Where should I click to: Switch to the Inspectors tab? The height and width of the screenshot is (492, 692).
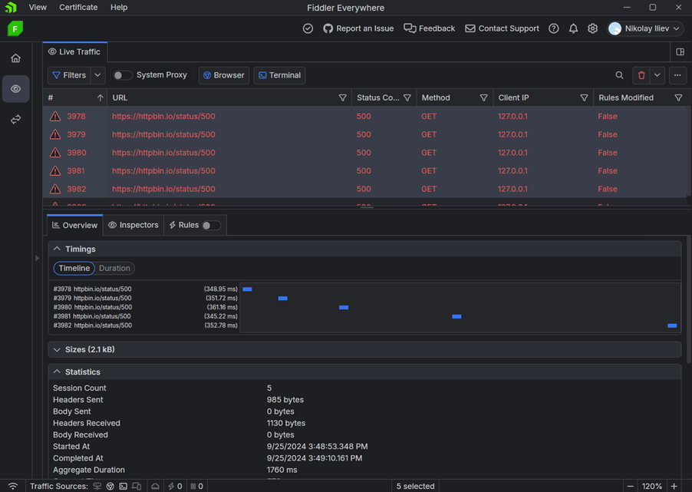tap(133, 225)
